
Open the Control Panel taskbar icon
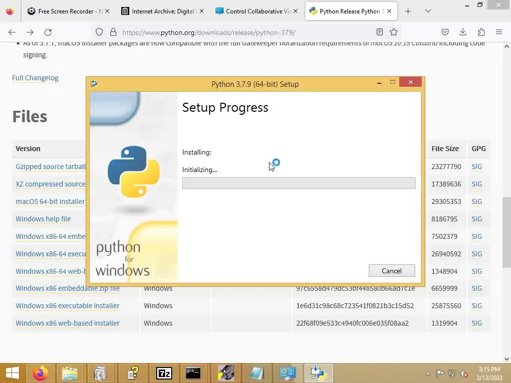[x=288, y=373]
